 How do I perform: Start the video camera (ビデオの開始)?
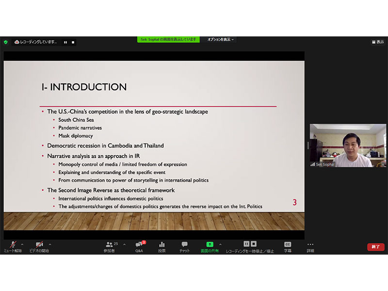tap(39, 246)
